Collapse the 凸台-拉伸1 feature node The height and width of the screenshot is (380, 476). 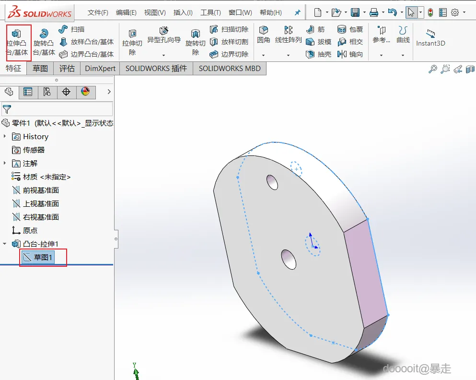[x=5, y=244]
